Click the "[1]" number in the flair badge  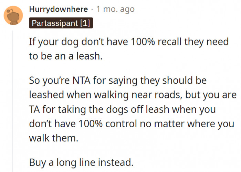(86, 23)
